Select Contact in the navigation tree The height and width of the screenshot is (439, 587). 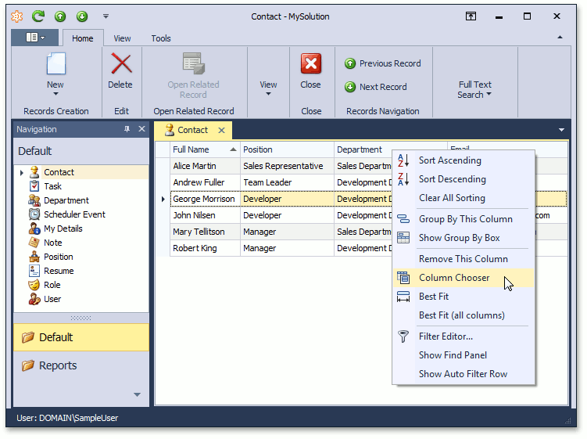pyautogui.click(x=59, y=172)
